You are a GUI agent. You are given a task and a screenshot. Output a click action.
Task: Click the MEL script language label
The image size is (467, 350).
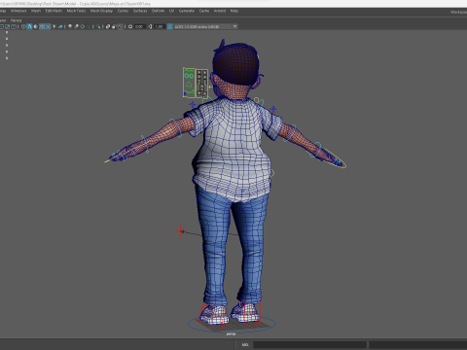pos(245,344)
